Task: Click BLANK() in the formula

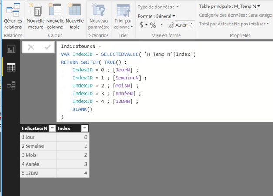Action: pos(82,109)
